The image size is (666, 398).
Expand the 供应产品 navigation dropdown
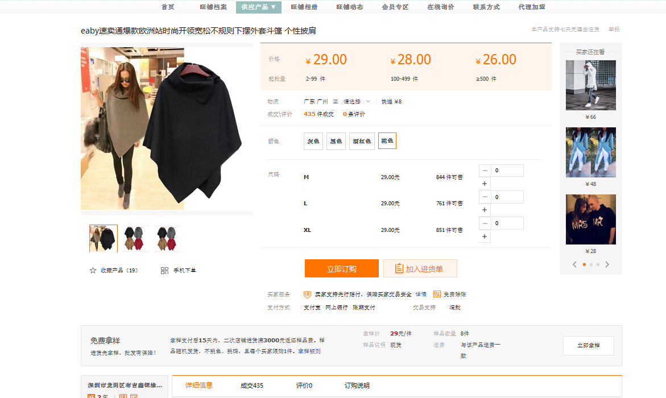[259, 7]
